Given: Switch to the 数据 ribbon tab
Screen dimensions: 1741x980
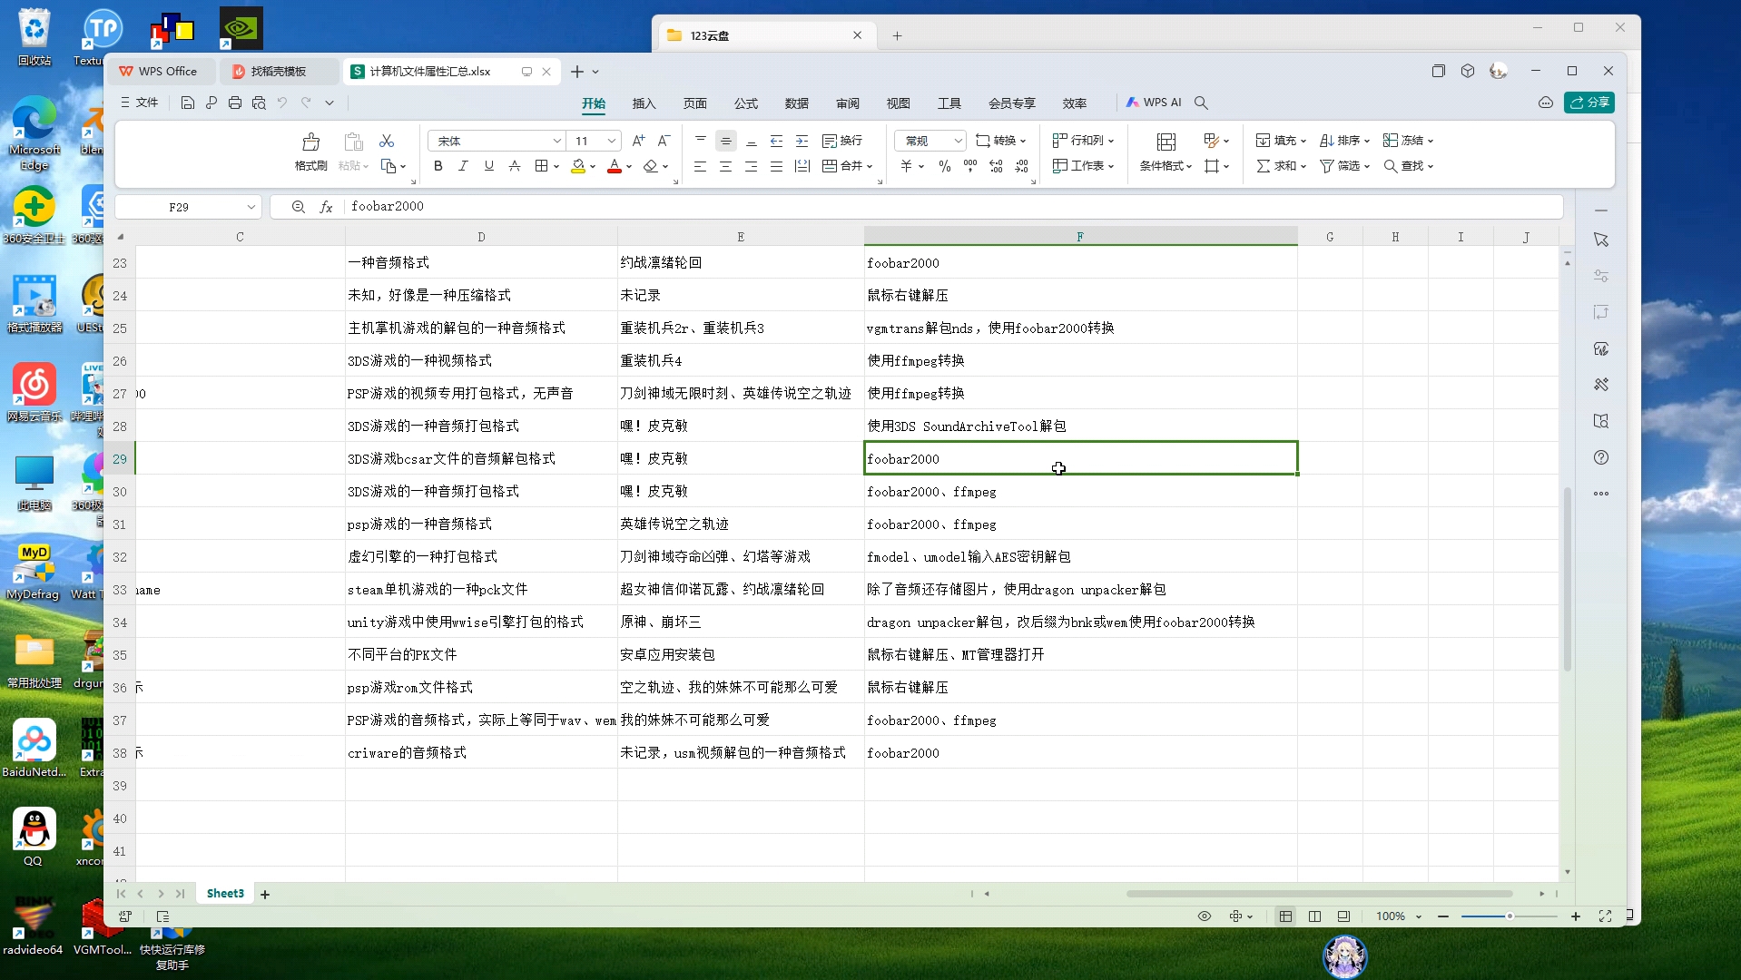Looking at the screenshot, I should pos(796,103).
